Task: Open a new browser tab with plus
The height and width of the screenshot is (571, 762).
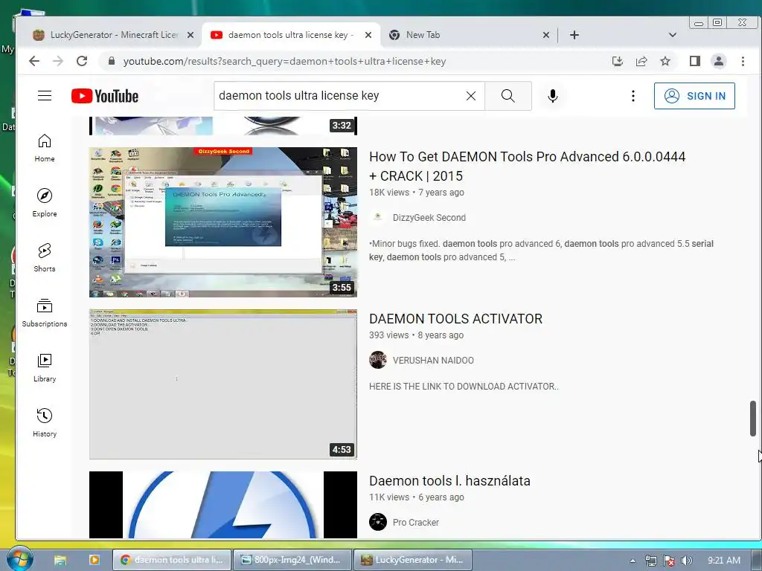Action: [x=574, y=35]
